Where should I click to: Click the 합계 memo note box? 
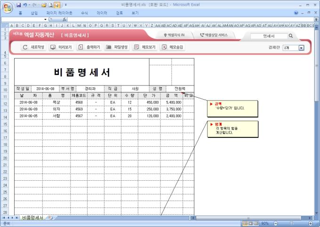coord(232,129)
